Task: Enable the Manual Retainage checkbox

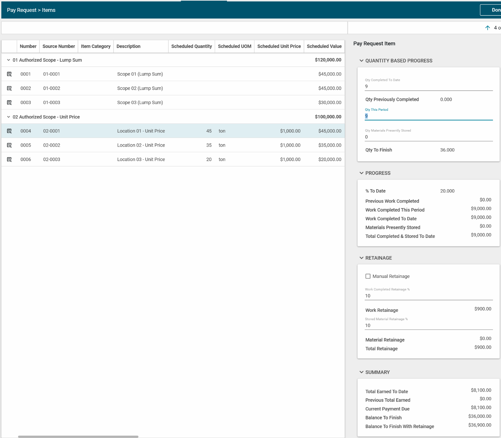Action: pyautogui.click(x=368, y=276)
